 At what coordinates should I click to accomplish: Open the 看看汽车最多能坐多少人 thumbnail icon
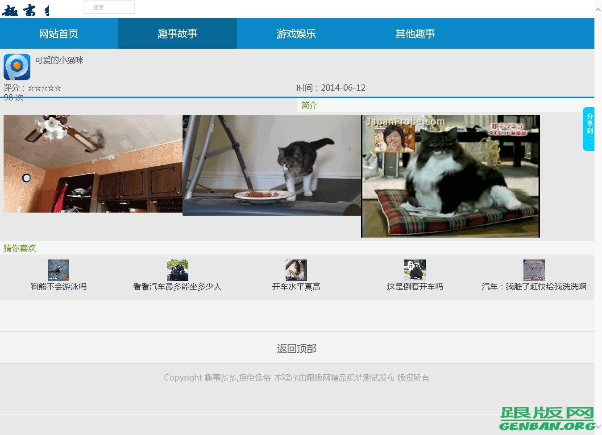click(177, 270)
